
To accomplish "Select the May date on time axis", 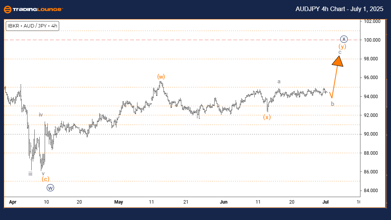I will pos(120,202).
